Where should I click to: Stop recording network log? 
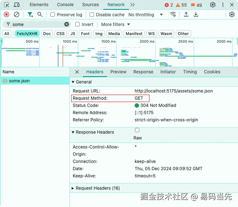(6, 14)
